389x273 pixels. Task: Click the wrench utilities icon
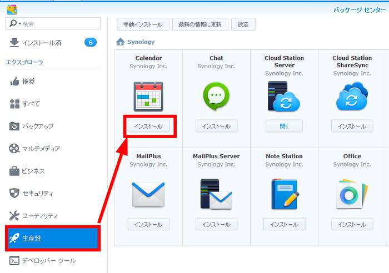click(14, 216)
